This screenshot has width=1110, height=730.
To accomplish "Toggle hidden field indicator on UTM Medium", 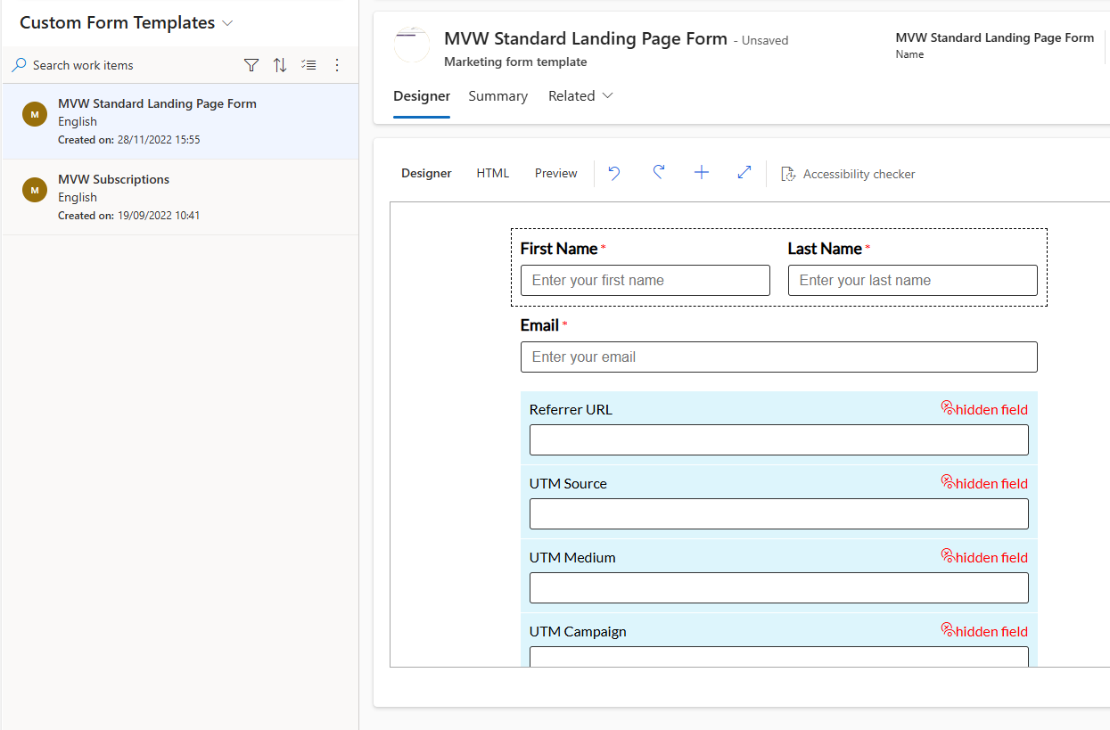I will [984, 557].
